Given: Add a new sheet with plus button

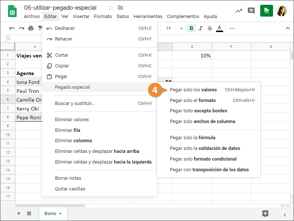Looking at the screenshot, I should (x=19, y=214).
